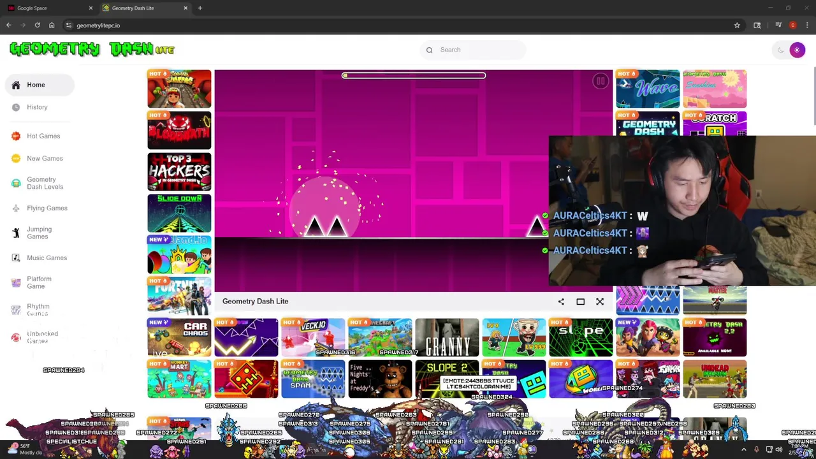816x459 pixels.
Task: Select the Geometry Dash Lite browser tab
Action: 145,8
